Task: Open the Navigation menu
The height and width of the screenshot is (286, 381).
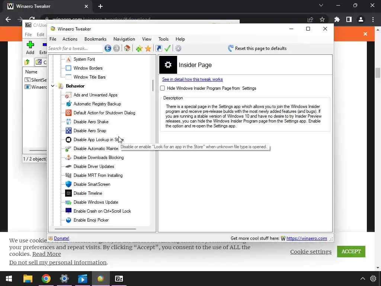Action: click(x=124, y=39)
